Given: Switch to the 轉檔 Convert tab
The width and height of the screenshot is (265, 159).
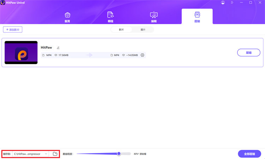Looking at the screenshot, I should 111,17.
